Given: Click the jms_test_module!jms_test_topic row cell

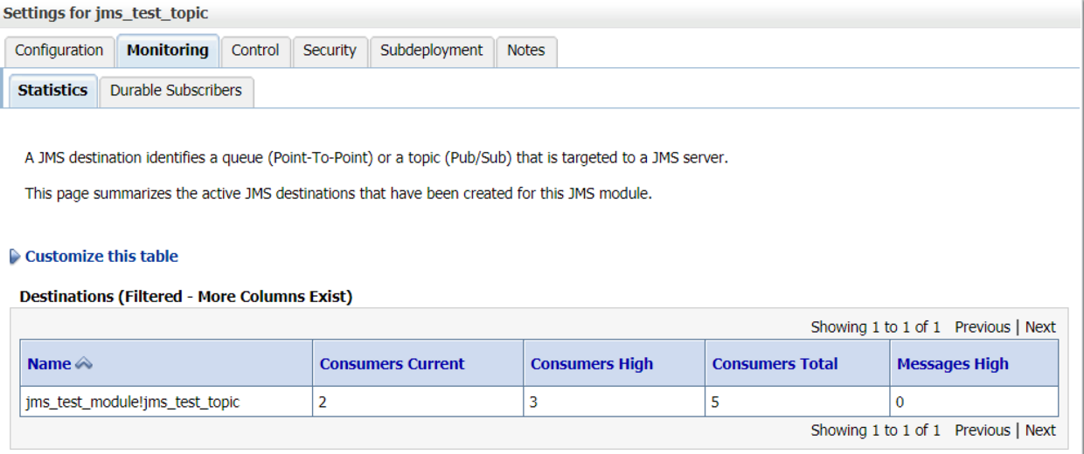Looking at the screenshot, I should (x=133, y=402).
